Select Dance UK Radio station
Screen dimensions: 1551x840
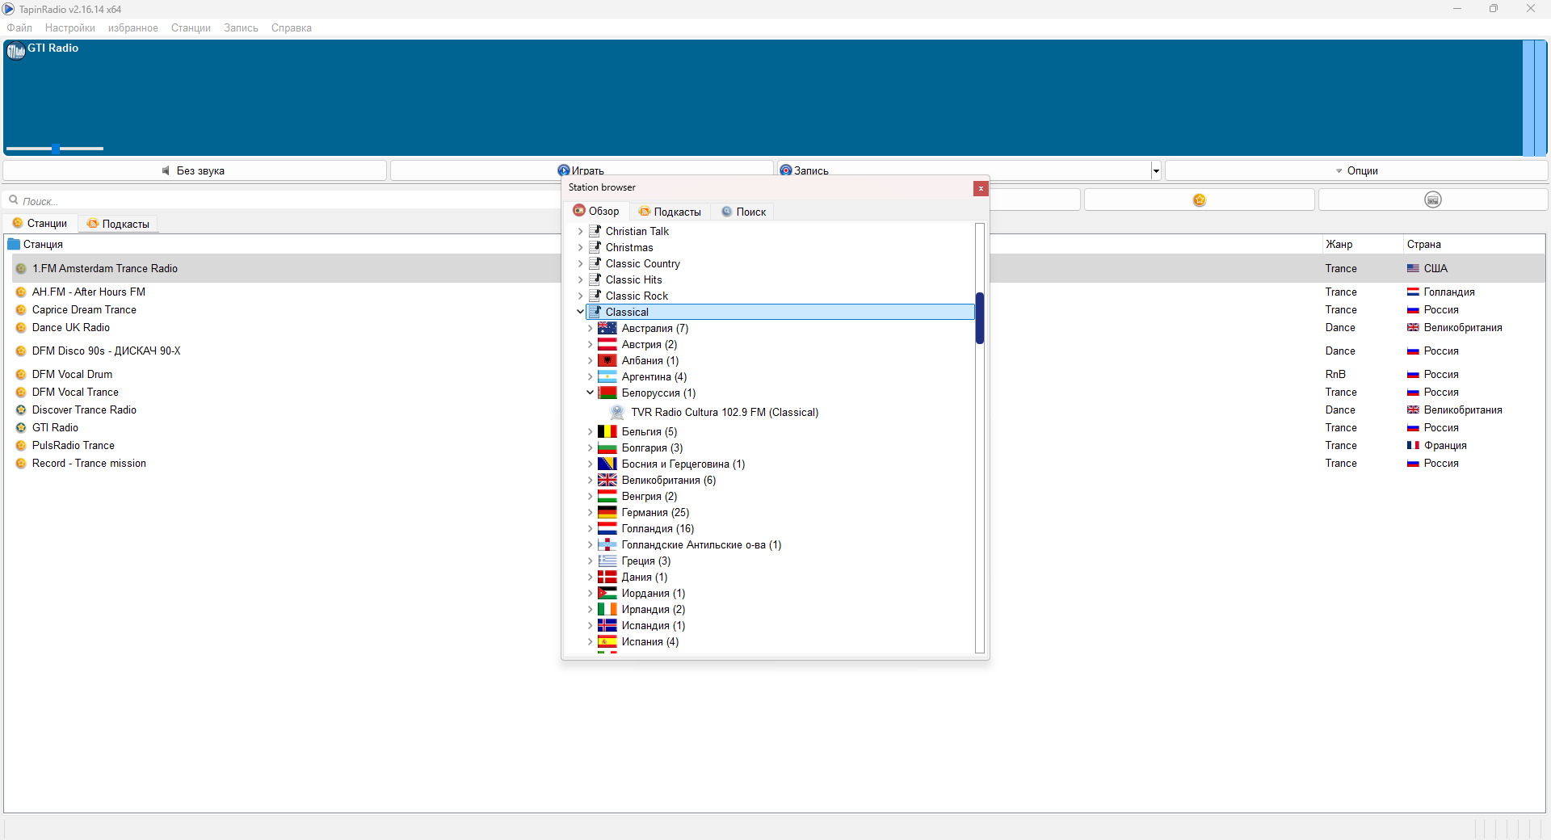pos(71,327)
